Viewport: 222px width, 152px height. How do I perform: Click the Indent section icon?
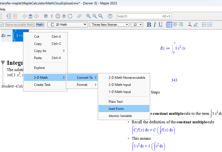pos(9,16)
